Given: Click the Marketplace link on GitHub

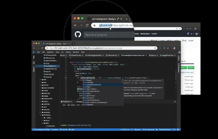Looking at the screenshot, I should [x=144, y=34].
